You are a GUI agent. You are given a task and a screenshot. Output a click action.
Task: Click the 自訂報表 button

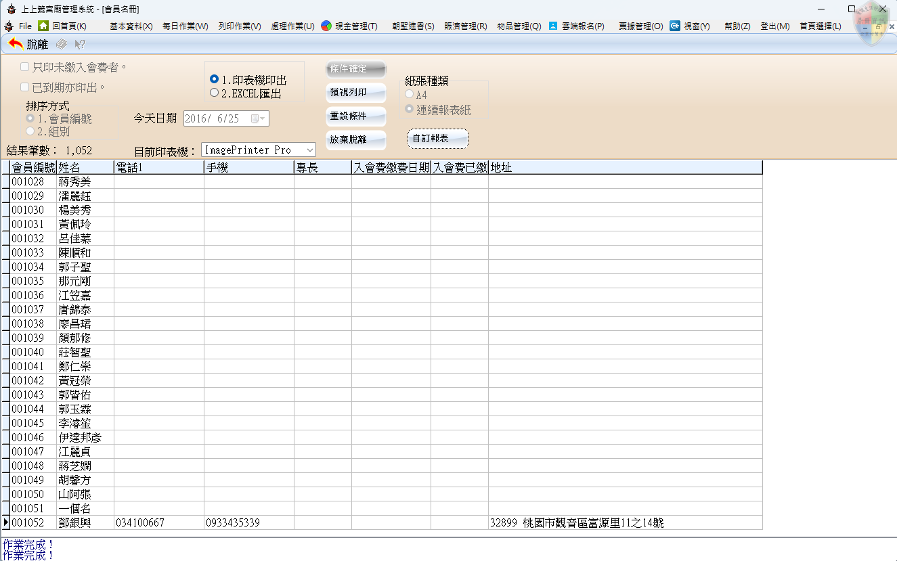437,138
